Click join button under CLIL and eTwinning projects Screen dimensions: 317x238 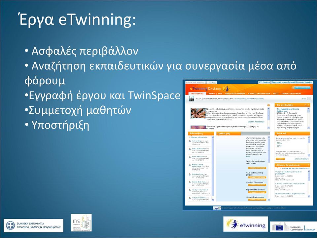point(257,178)
